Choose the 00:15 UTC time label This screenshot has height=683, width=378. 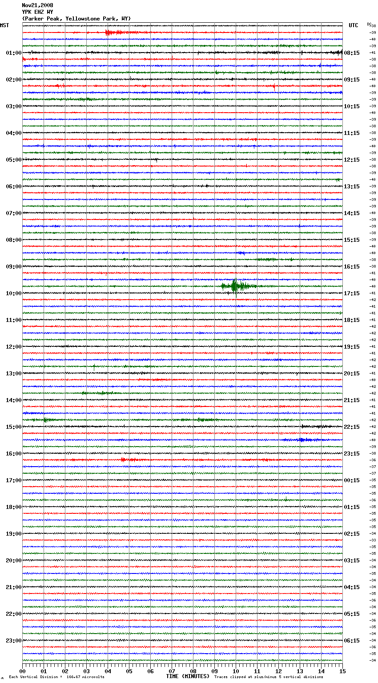(352, 480)
